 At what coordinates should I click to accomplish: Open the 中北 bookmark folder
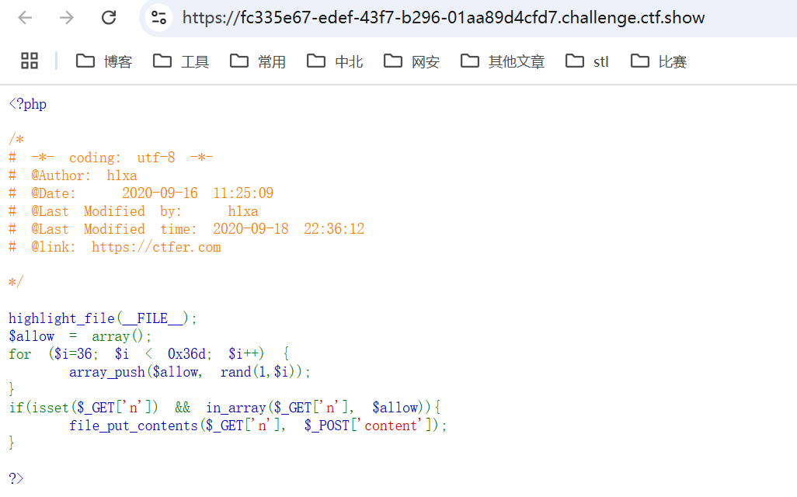tap(335, 61)
